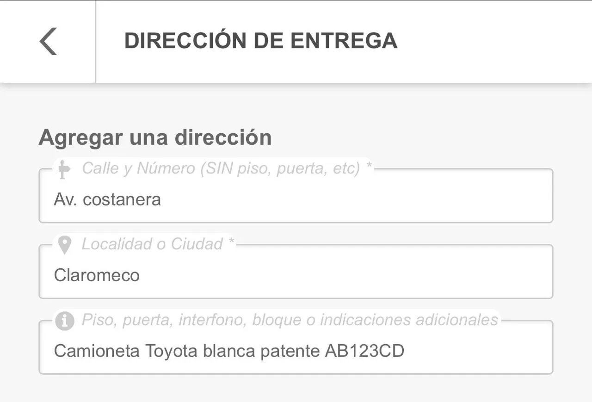This screenshot has height=402, width=592.
Task: Click the street signpost icon
Action: [64, 169]
